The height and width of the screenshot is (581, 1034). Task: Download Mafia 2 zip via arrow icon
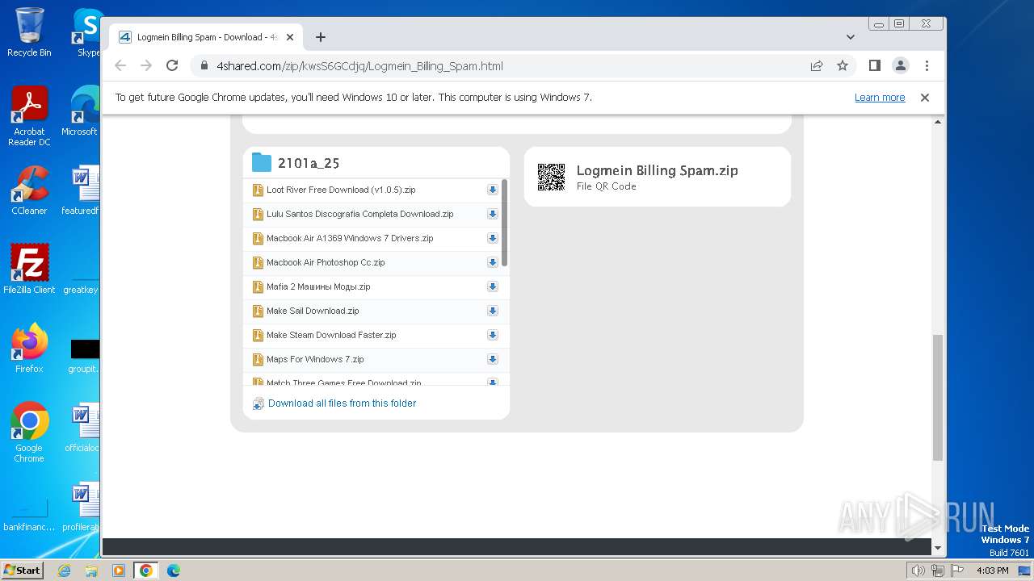pyautogui.click(x=492, y=286)
